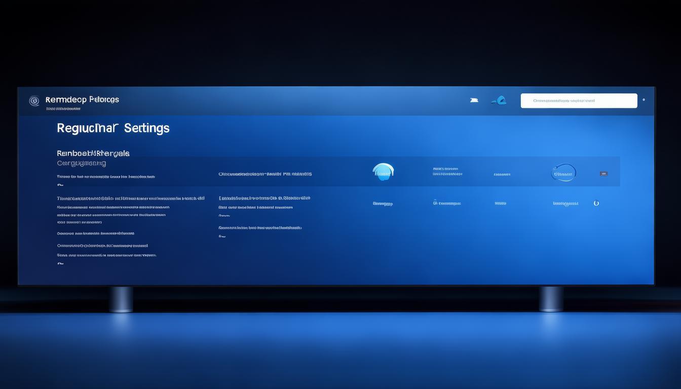
Task: Click the large "Settings" page heading
Action: click(x=113, y=128)
